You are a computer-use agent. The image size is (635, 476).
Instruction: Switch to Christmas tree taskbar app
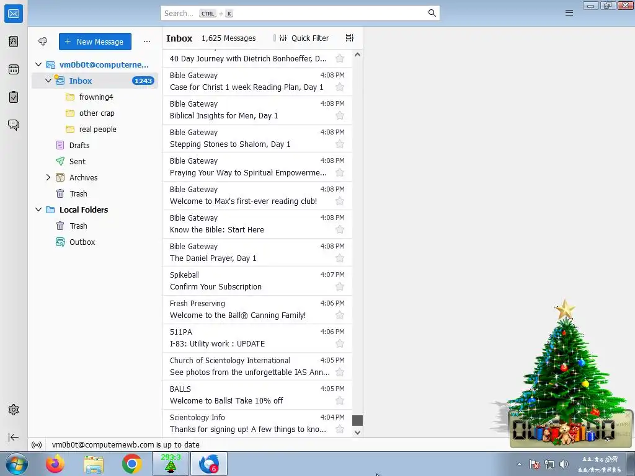point(171,464)
